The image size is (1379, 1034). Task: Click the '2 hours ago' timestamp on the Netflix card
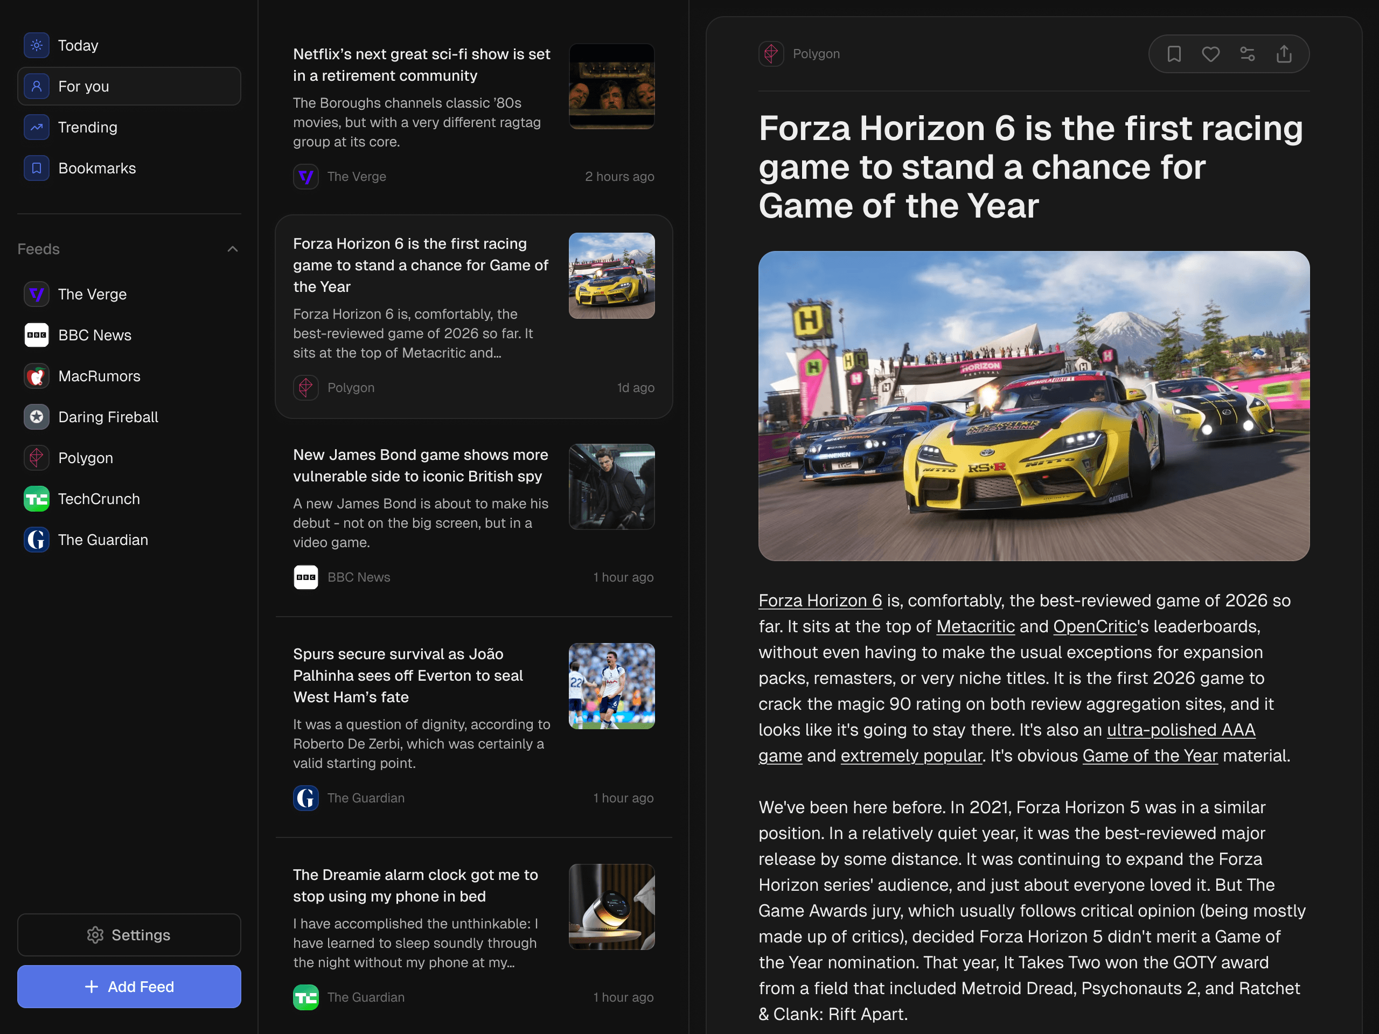coord(619,177)
